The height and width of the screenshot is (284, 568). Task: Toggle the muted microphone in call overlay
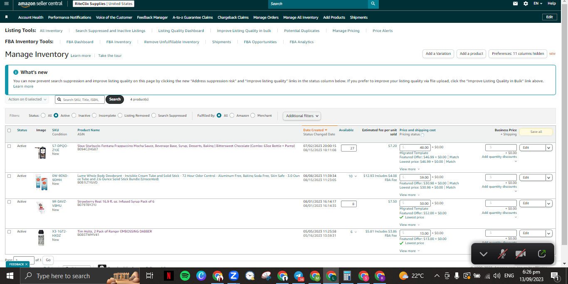pos(503,254)
